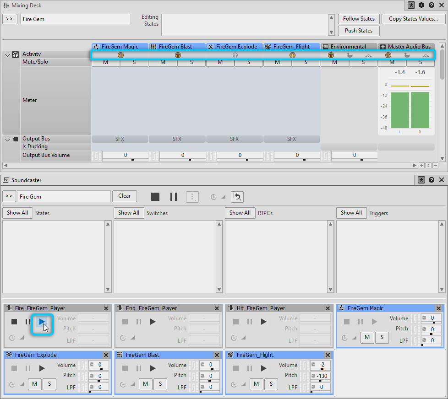Remove Hit_FireGem_Player module with X
This screenshot has width=448, height=399.
(x=328, y=308)
